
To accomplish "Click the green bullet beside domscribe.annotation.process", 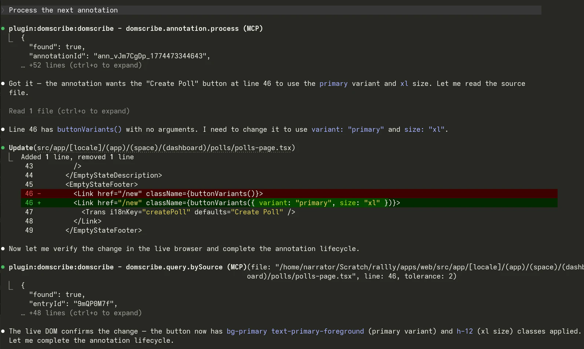I will [x=3, y=29].
